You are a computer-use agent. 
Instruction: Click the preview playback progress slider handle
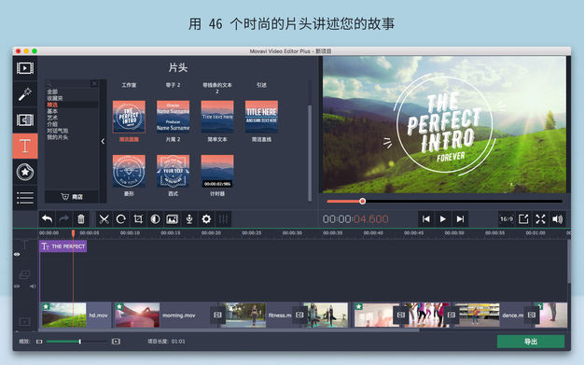[362, 202]
